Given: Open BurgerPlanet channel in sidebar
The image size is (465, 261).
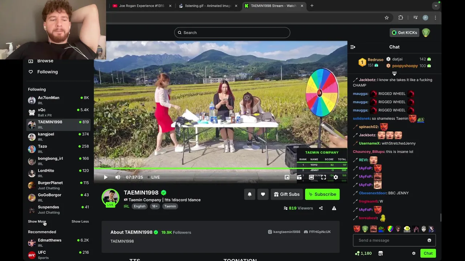Looking at the screenshot, I should click(x=58, y=185).
